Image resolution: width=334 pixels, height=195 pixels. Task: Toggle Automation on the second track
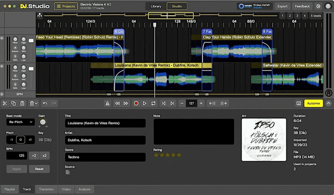pos(15,76)
